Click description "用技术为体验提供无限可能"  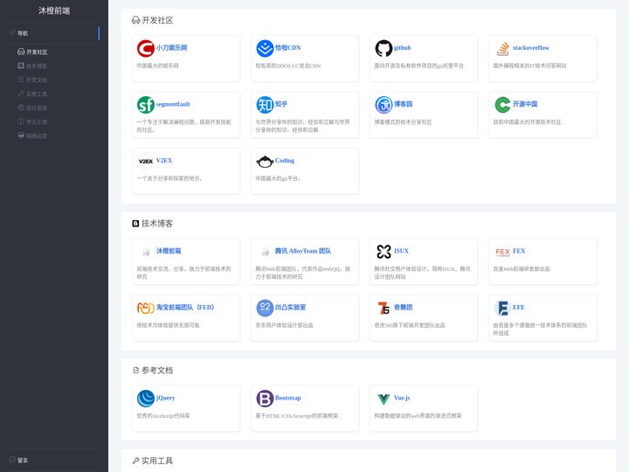168,325
